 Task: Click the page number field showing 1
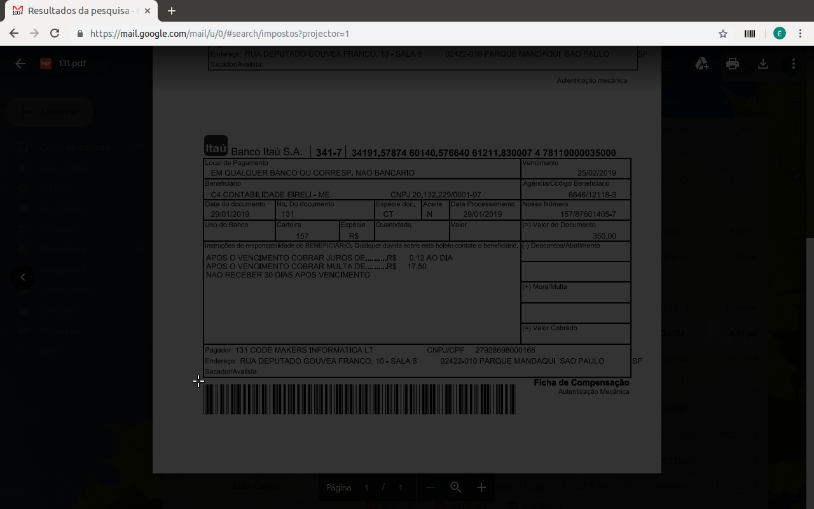click(366, 487)
